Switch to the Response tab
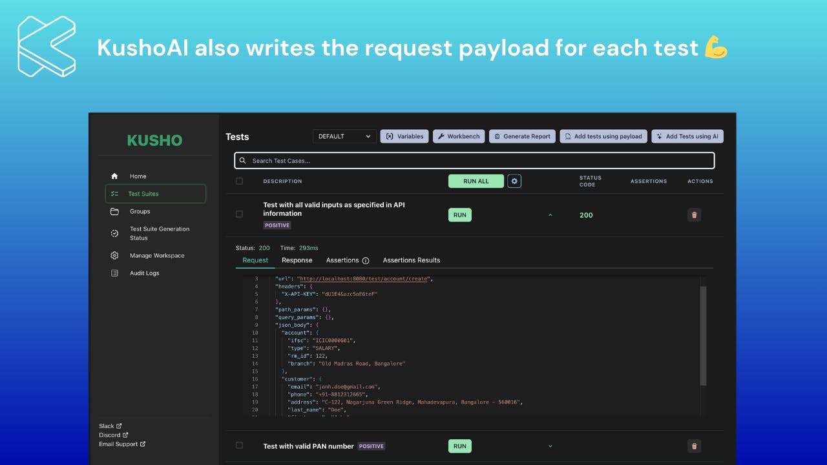The image size is (827, 465). pyautogui.click(x=297, y=260)
